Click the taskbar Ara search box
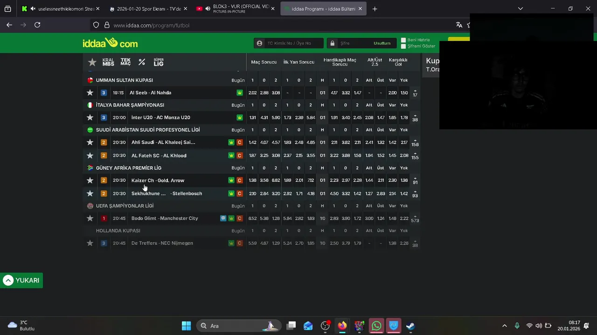Screen dimensions: 597x335 [x=239, y=326]
